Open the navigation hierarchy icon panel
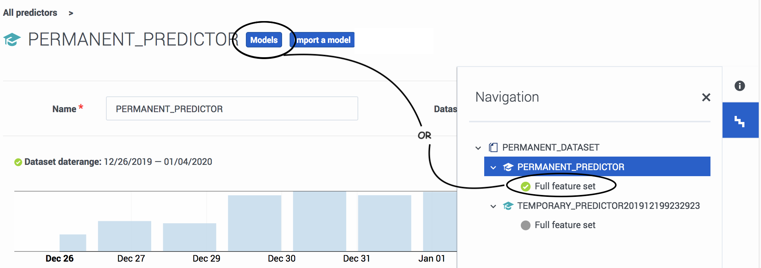The height and width of the screenshot is (268, 761). 740,120
